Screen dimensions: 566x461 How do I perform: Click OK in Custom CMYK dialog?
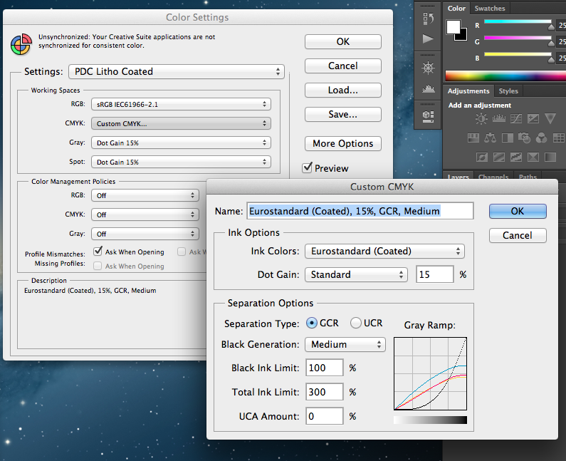517,211
